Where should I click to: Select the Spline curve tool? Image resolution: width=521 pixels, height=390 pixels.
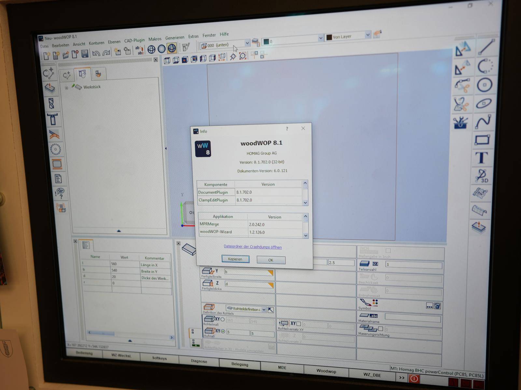pos(483,122)
